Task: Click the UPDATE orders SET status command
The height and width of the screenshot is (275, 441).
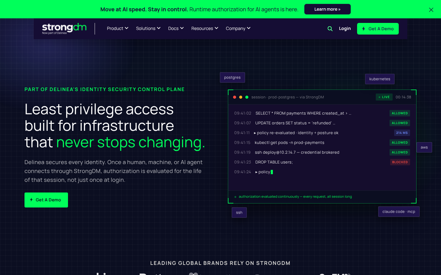Action: (x=295, y=123)
